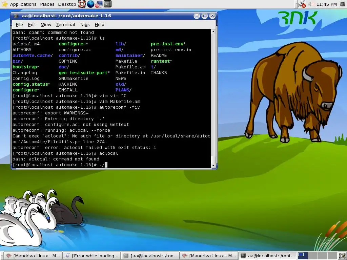
Task: Minimize the terminal window
Action: pos(197,16)
